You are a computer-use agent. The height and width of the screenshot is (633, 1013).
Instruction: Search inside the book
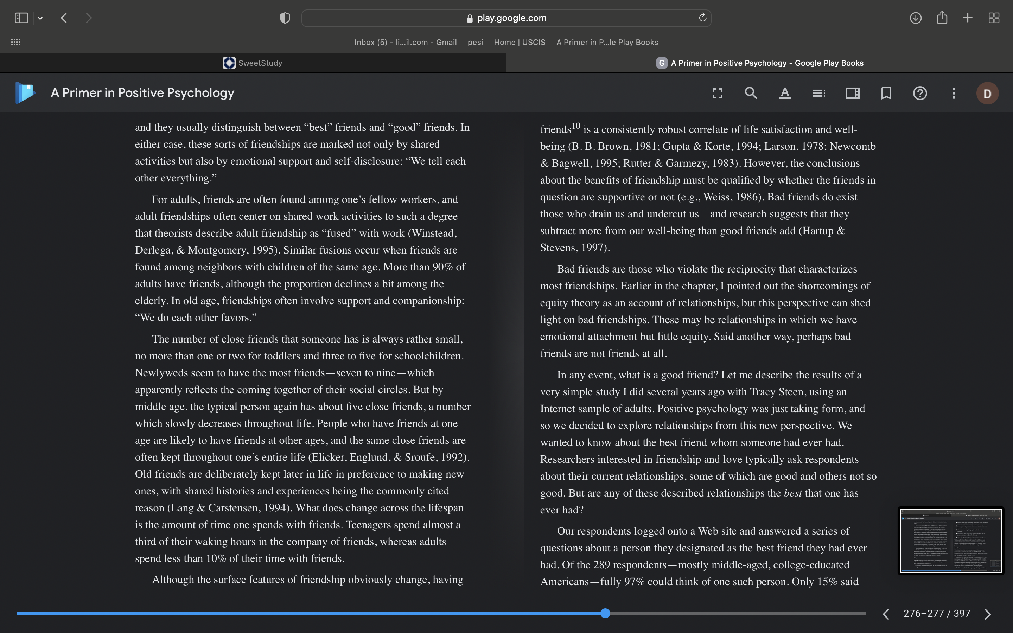click(x=751, y=93)
